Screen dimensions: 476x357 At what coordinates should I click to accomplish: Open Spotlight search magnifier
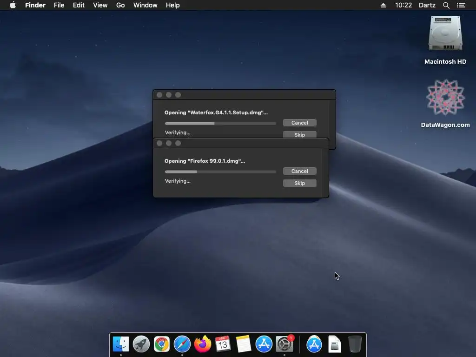pyautogui.click(x=446, y=5)
